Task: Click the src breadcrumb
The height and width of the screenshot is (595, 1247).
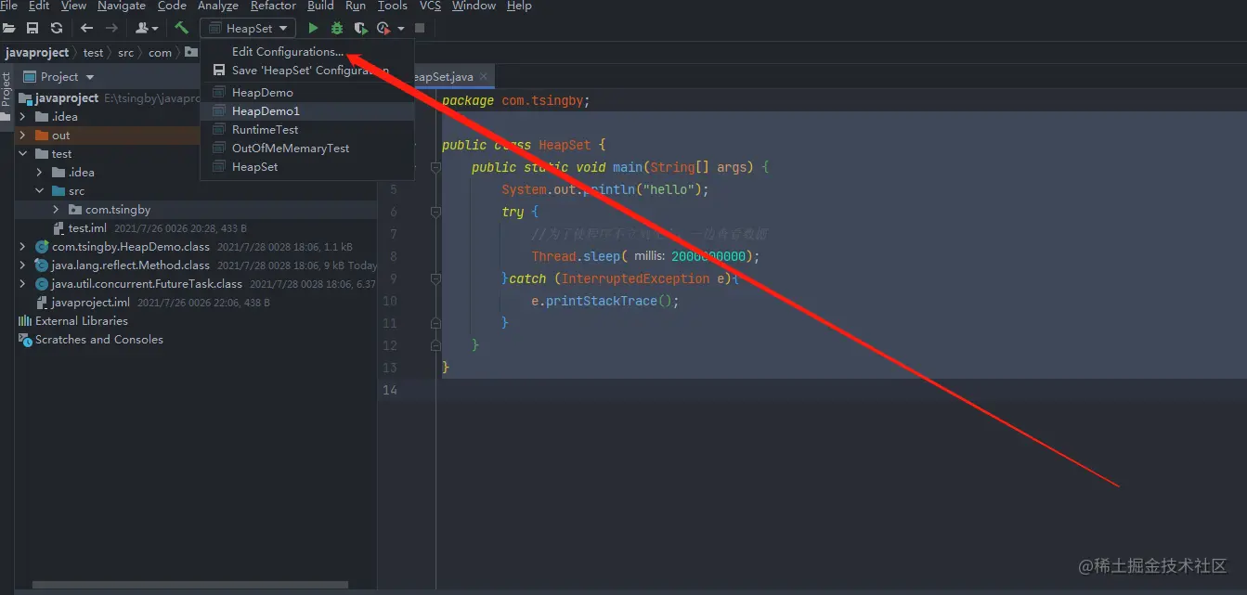Action: (x=125, y=53)
